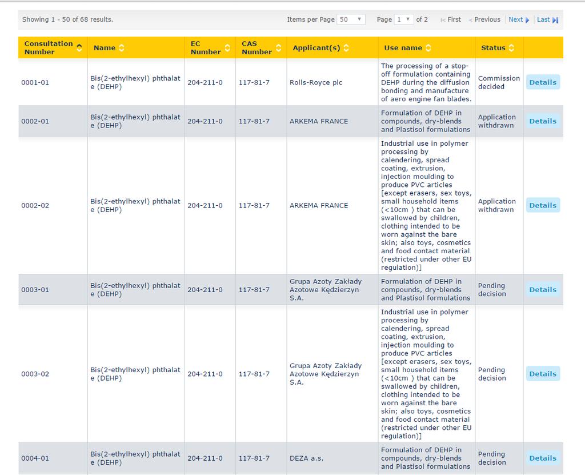View Details for consultation 0003-01
The image size is (585, 475).
[x=543, y=289]
